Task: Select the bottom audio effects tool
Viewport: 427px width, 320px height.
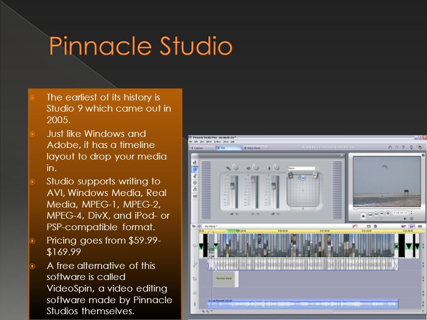Action: 195,196
